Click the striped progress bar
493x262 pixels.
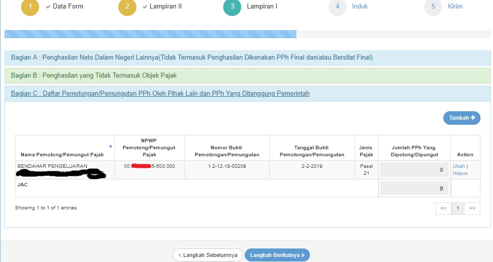tap(150, 34)
